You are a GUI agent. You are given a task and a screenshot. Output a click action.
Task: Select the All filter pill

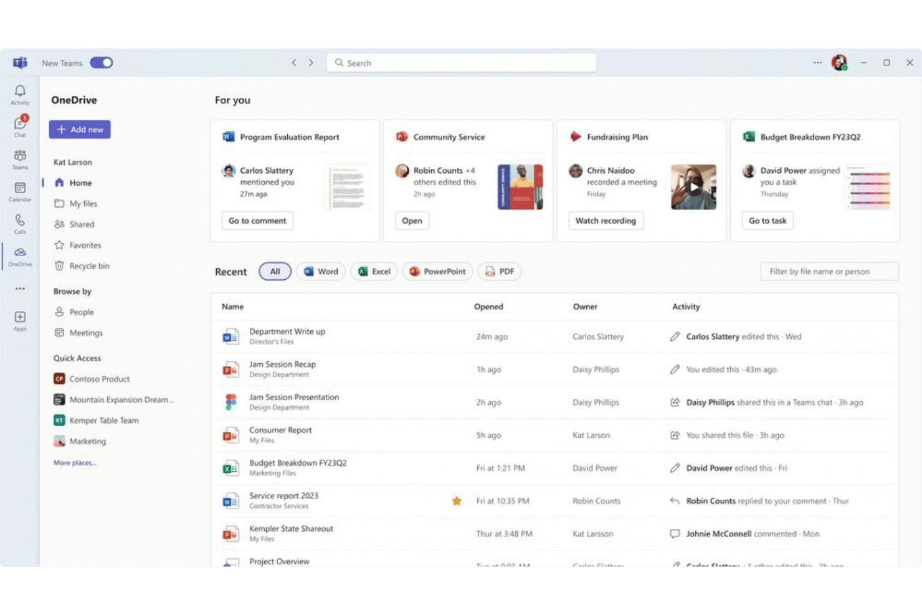tap(275, 272)
